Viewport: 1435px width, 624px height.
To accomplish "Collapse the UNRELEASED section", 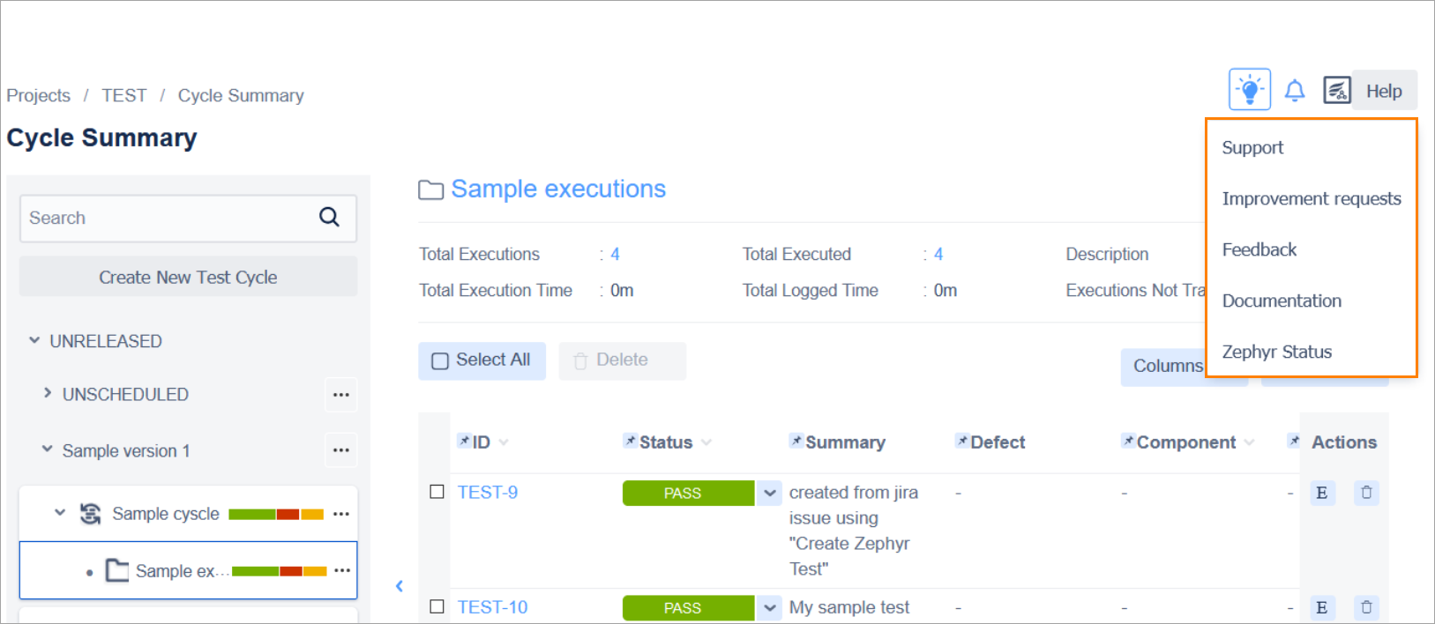I will coord(34,340).
